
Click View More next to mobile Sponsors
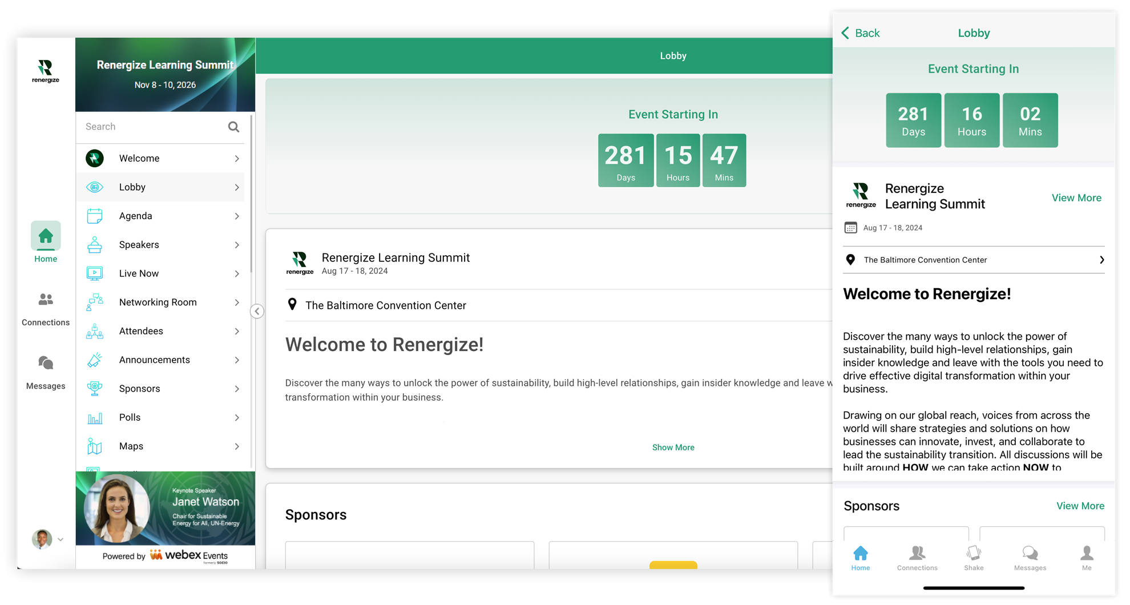pos(1080,506)
